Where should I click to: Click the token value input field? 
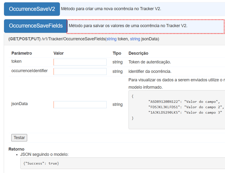[x=80, y=62]
